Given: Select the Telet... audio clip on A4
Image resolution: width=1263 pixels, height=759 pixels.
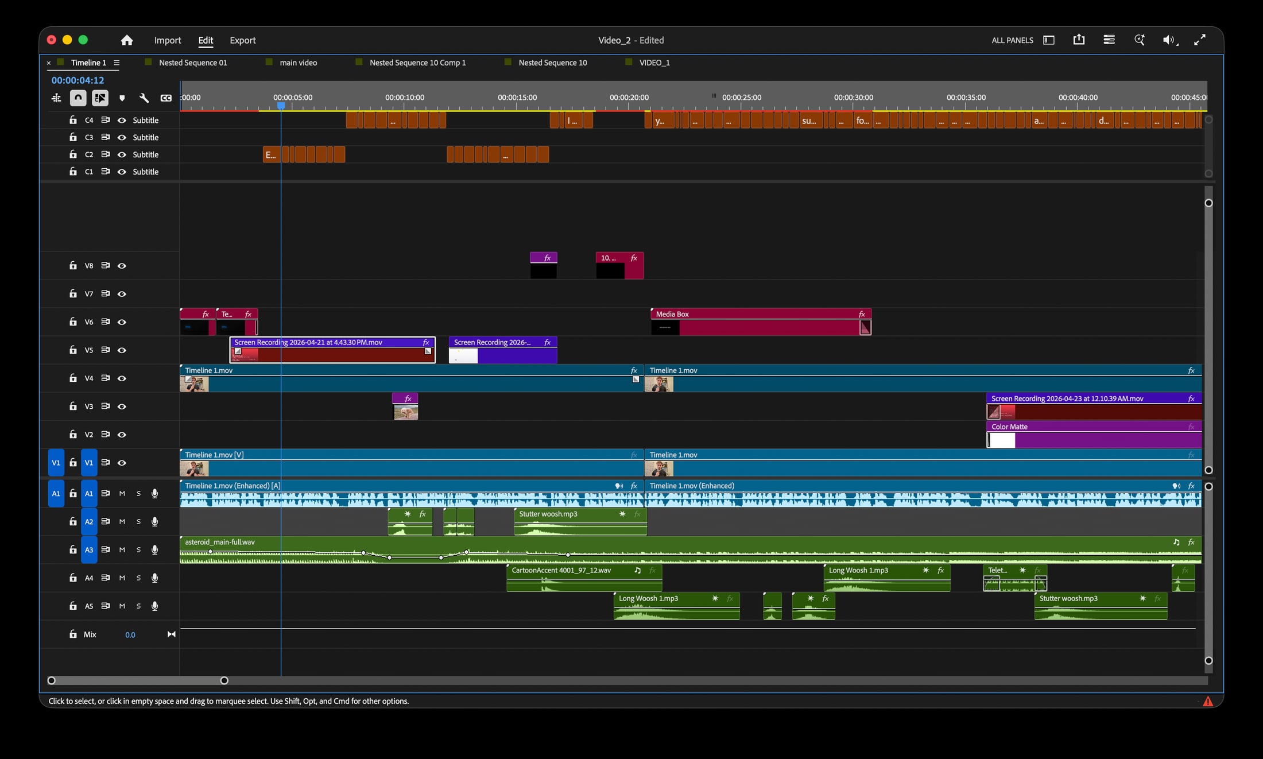Looking at the screenshot, I should click(x=1015, y=578).
